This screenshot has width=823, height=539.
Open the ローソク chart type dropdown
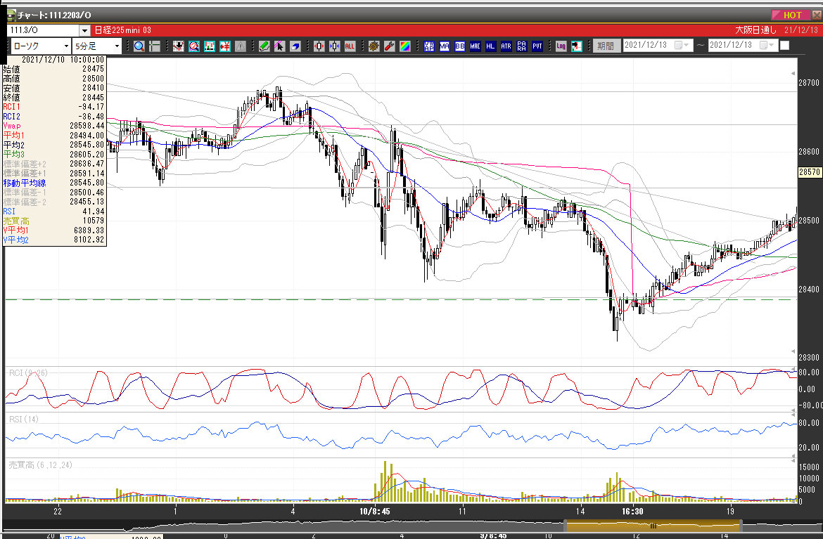pyautogui.click(x=66, y=46)
